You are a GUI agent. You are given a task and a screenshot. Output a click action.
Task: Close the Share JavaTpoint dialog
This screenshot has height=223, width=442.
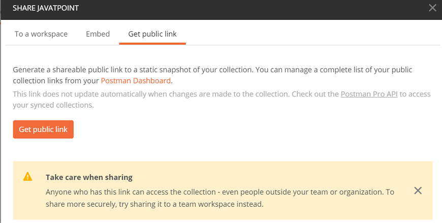click(432, 8)
